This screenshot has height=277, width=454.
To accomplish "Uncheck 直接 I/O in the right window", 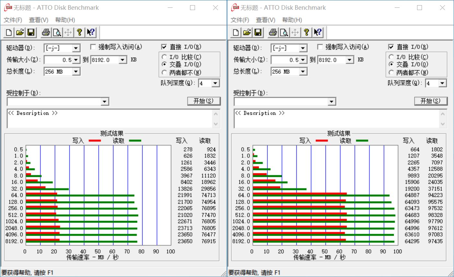I will 391,47.
